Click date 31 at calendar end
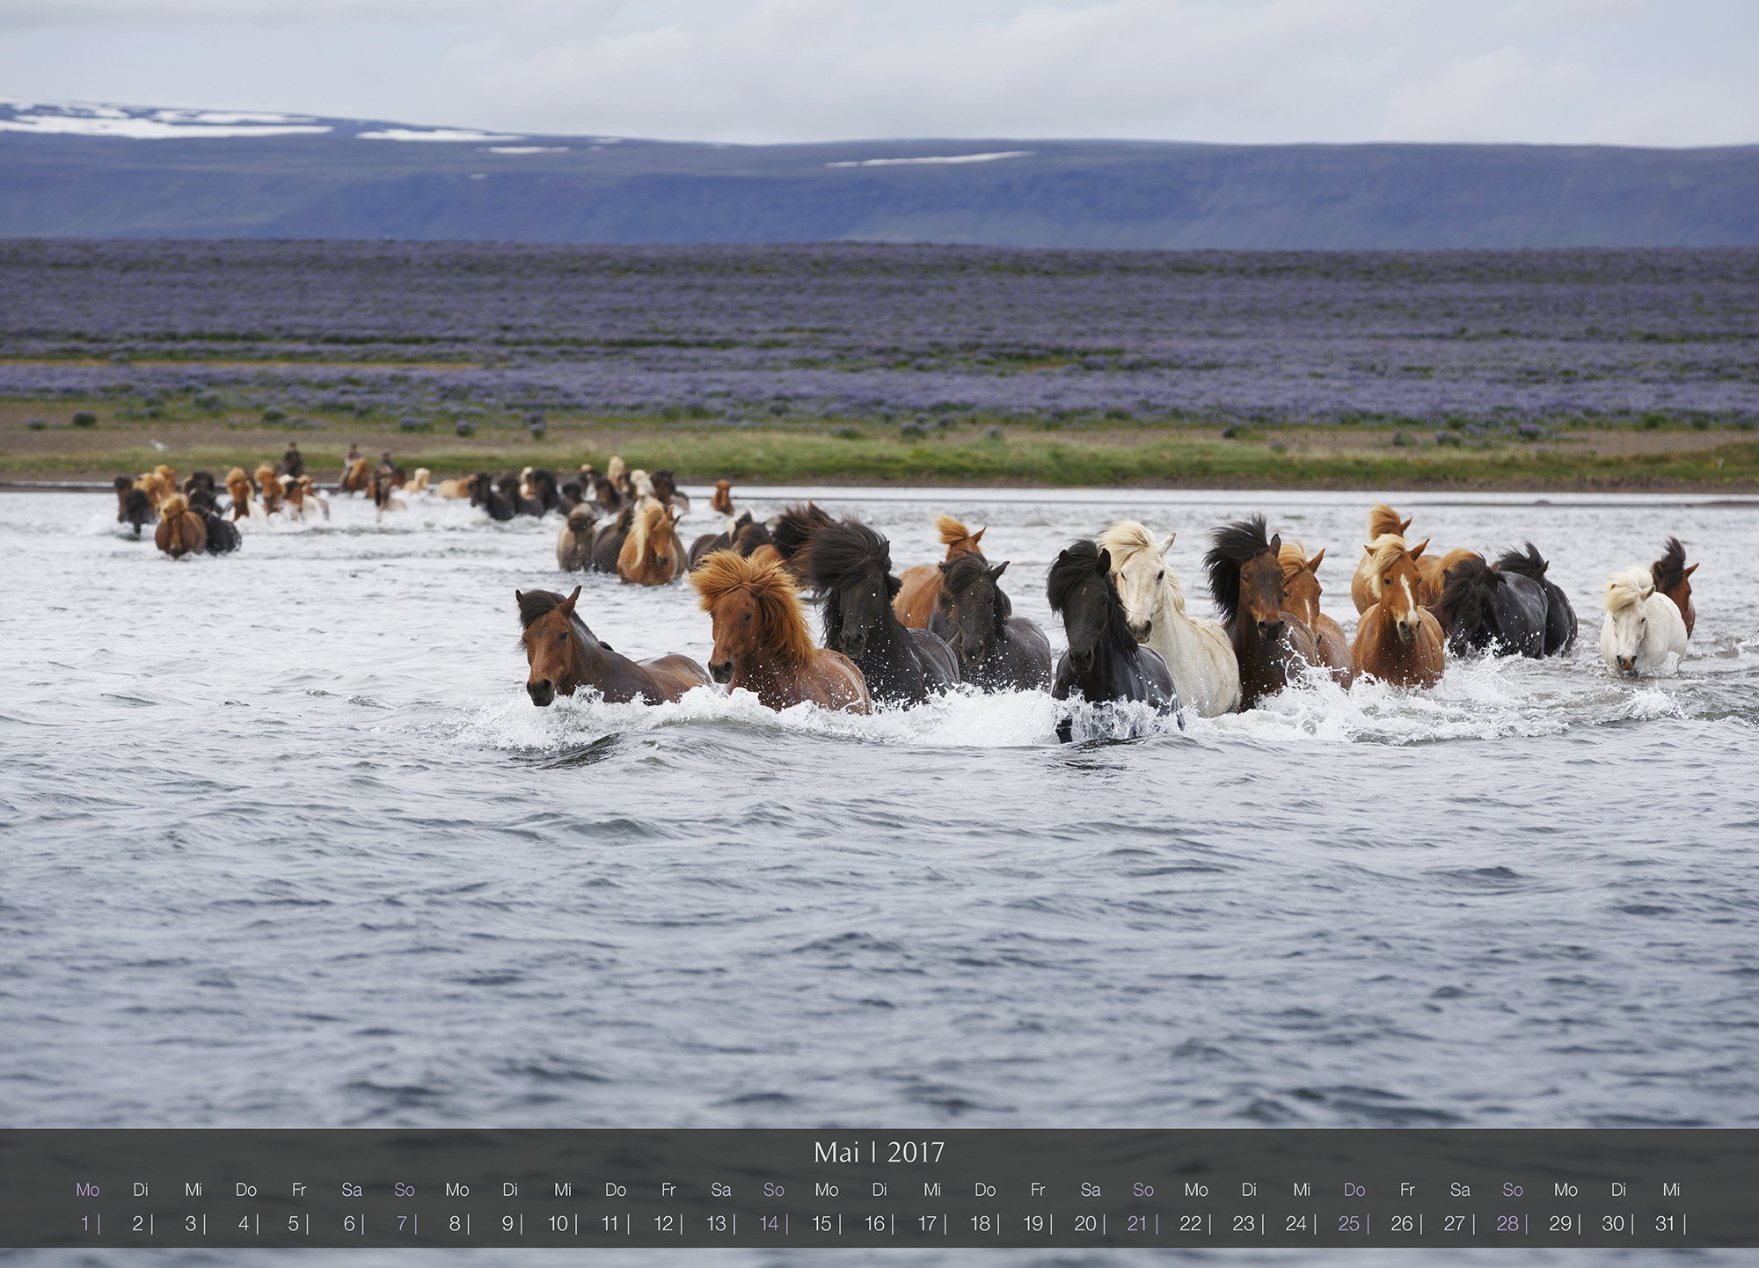The height and width of the screenshot is (1268, 1759). (1665, 1223)
